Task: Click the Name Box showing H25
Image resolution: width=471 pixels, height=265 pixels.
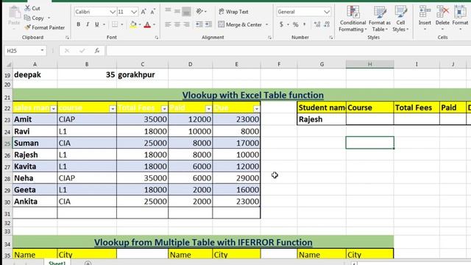Action: 21,51
